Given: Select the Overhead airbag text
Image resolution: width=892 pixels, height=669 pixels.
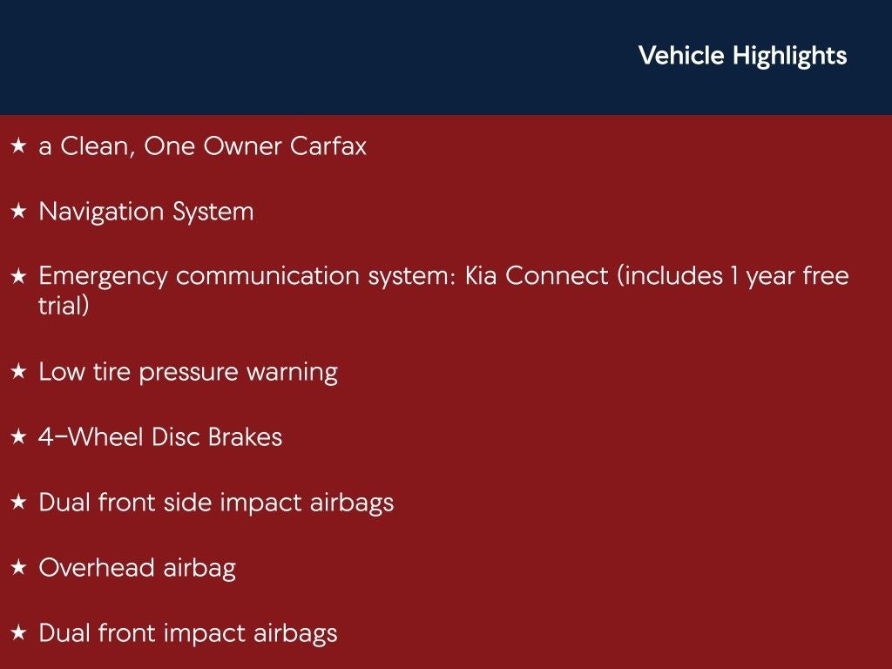Looking at the screenshot, I should [x=137, y=569].
